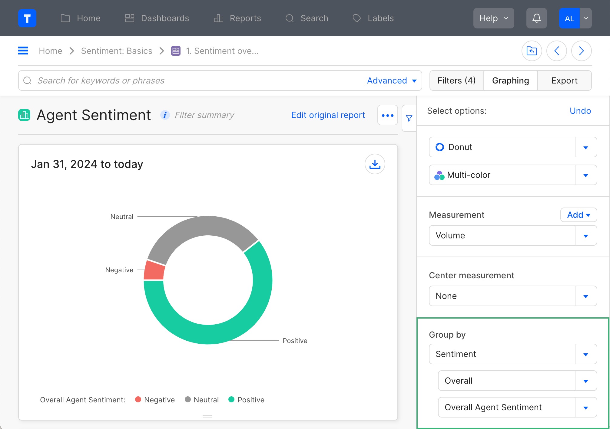Click the move-to-folder icon
The height and width of the screenshot is (429, 610).
click(x=532, y=51)
